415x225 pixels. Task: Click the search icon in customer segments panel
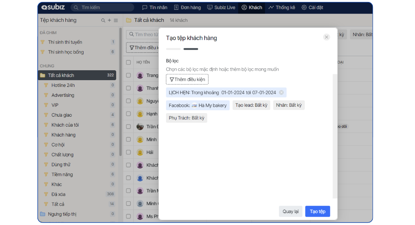(x=103, y=20)
